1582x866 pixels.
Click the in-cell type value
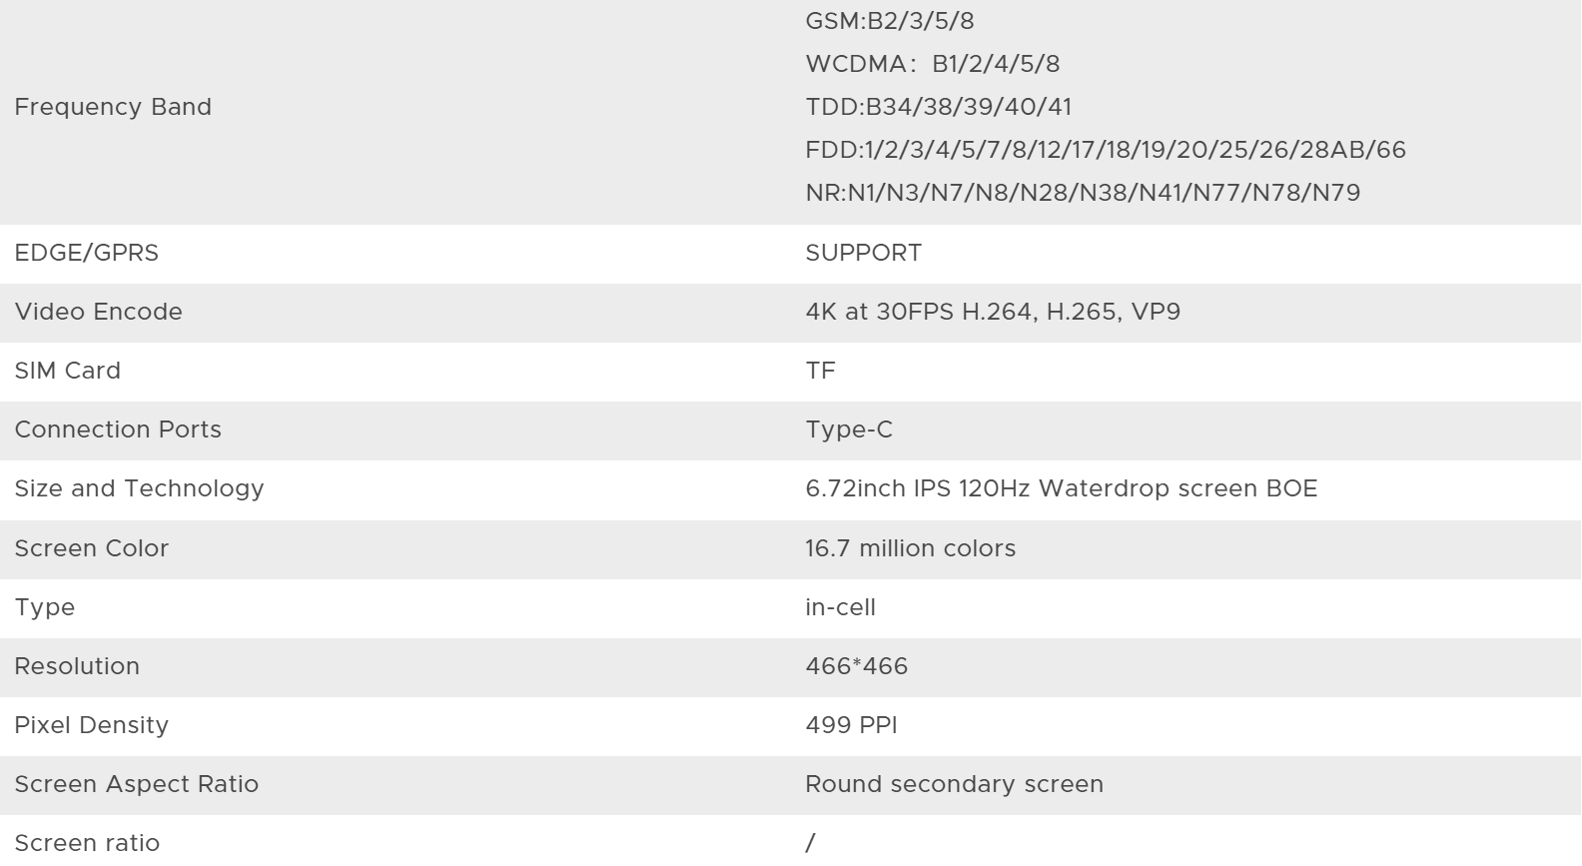pyautogui.click(x=840, y=607)
